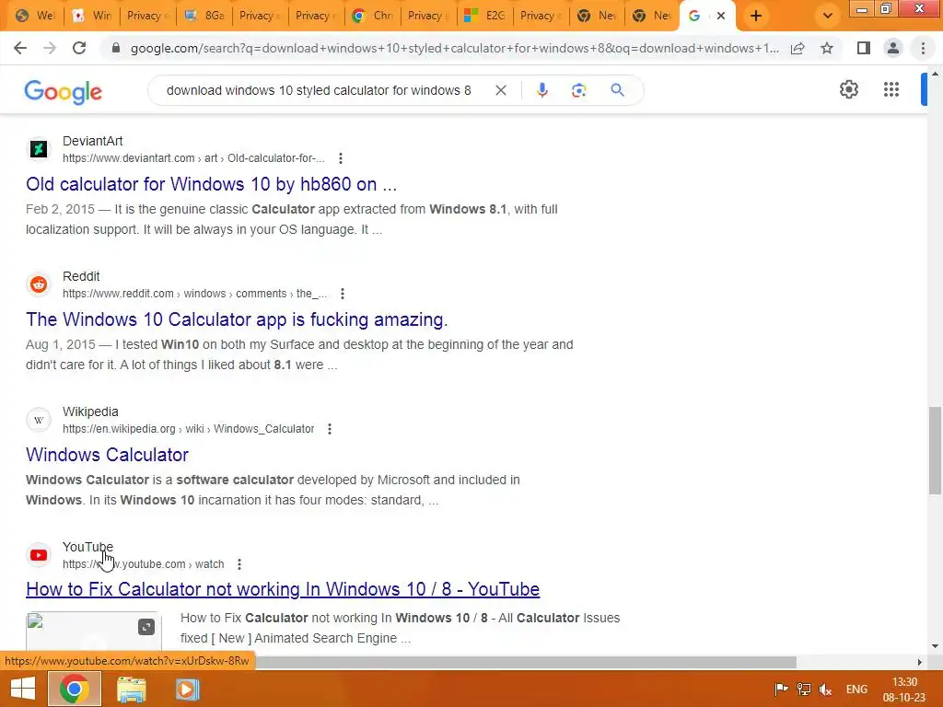
Task: Click the DeviantArt URL breadcrumb
Action: point(193,158)
